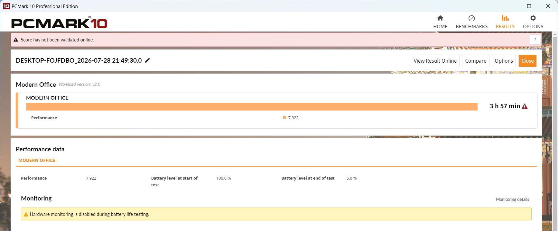Click the result name DESKTOP-FOJFDBO text
The width and height of the screenshot is (558, 231).
point(79,60)
